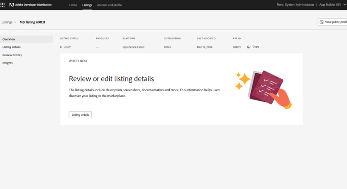Click the APP ID column header

tap(236, 38)
